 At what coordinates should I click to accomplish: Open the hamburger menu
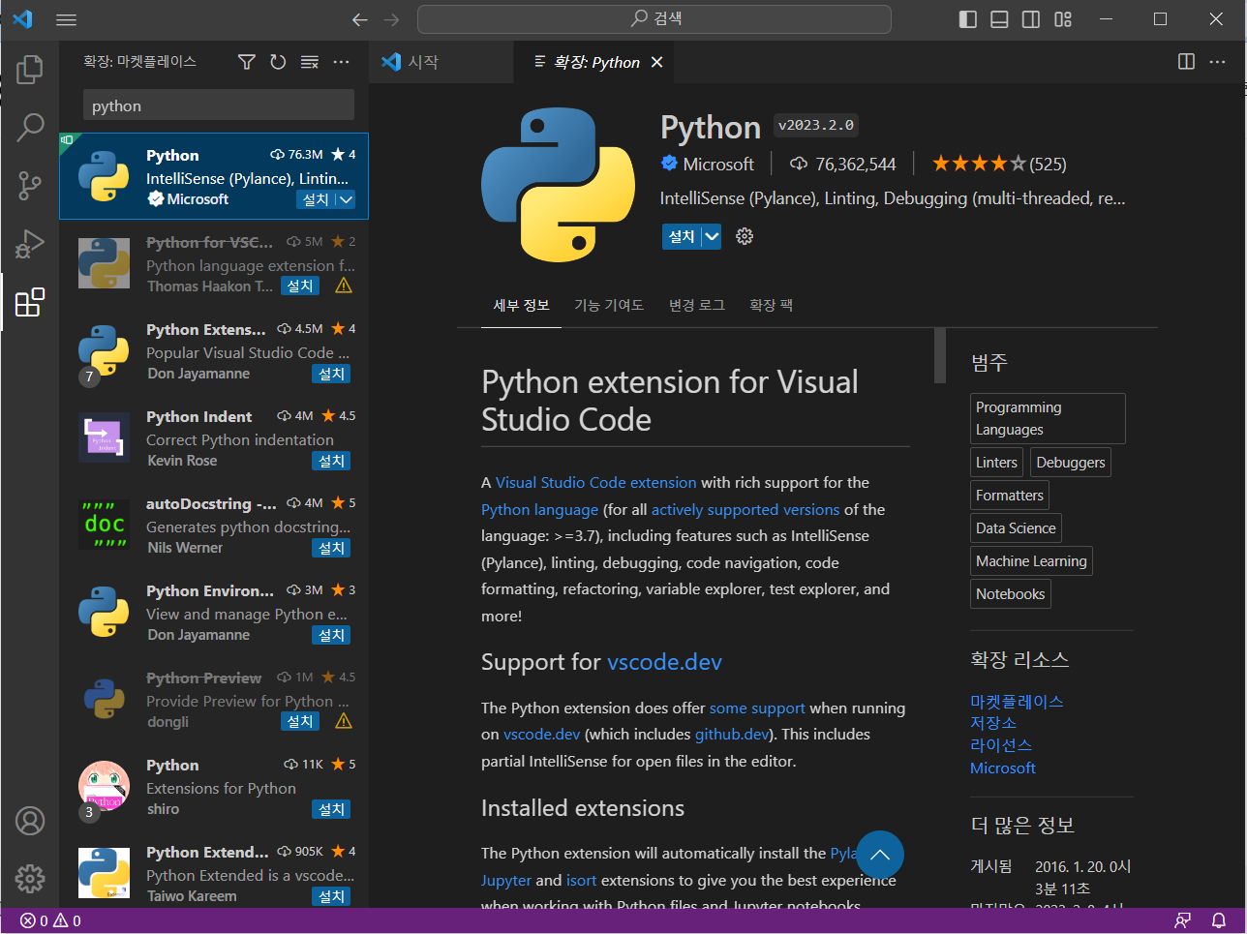click(x=66, y=19)
